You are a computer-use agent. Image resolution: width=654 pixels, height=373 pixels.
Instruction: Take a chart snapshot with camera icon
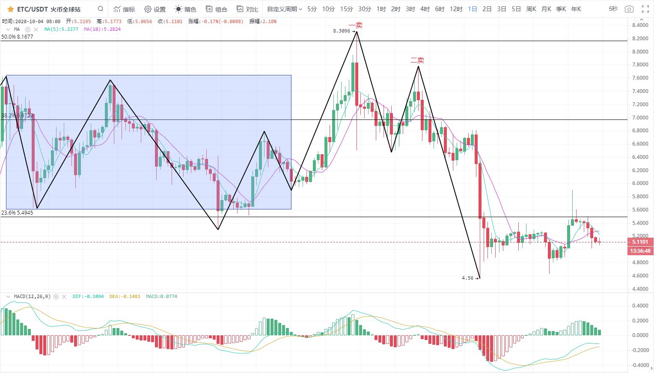click(629, 9)
